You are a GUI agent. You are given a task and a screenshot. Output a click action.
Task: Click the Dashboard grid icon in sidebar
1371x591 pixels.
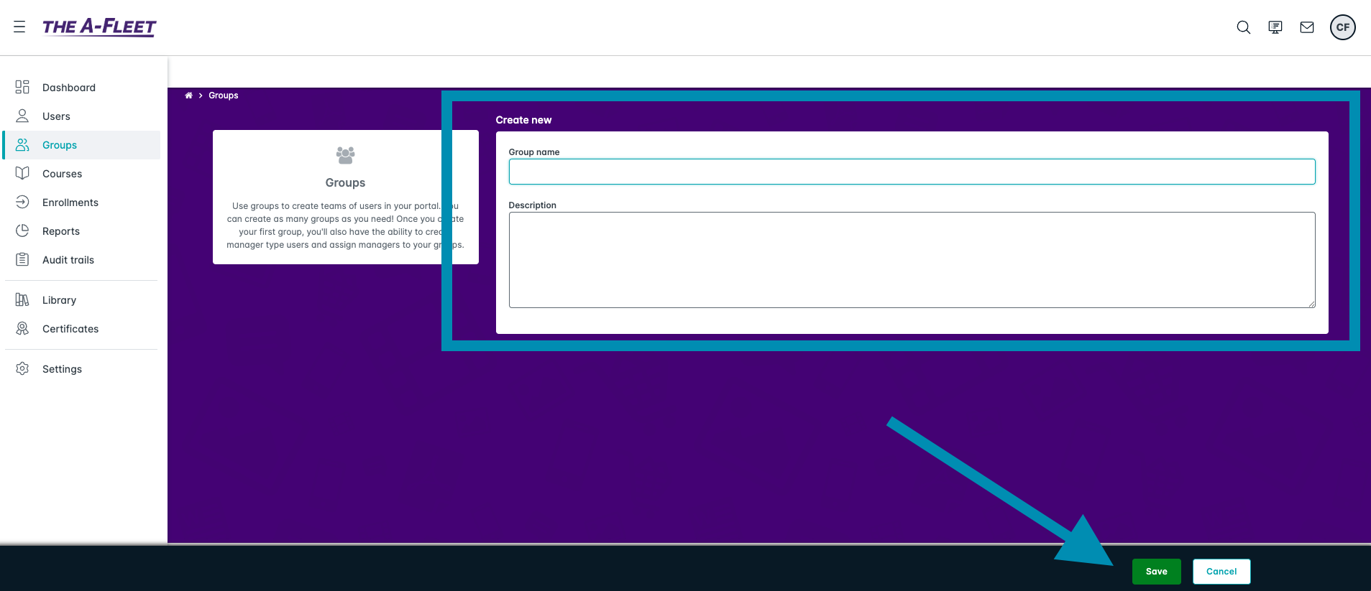click(22, 88)
